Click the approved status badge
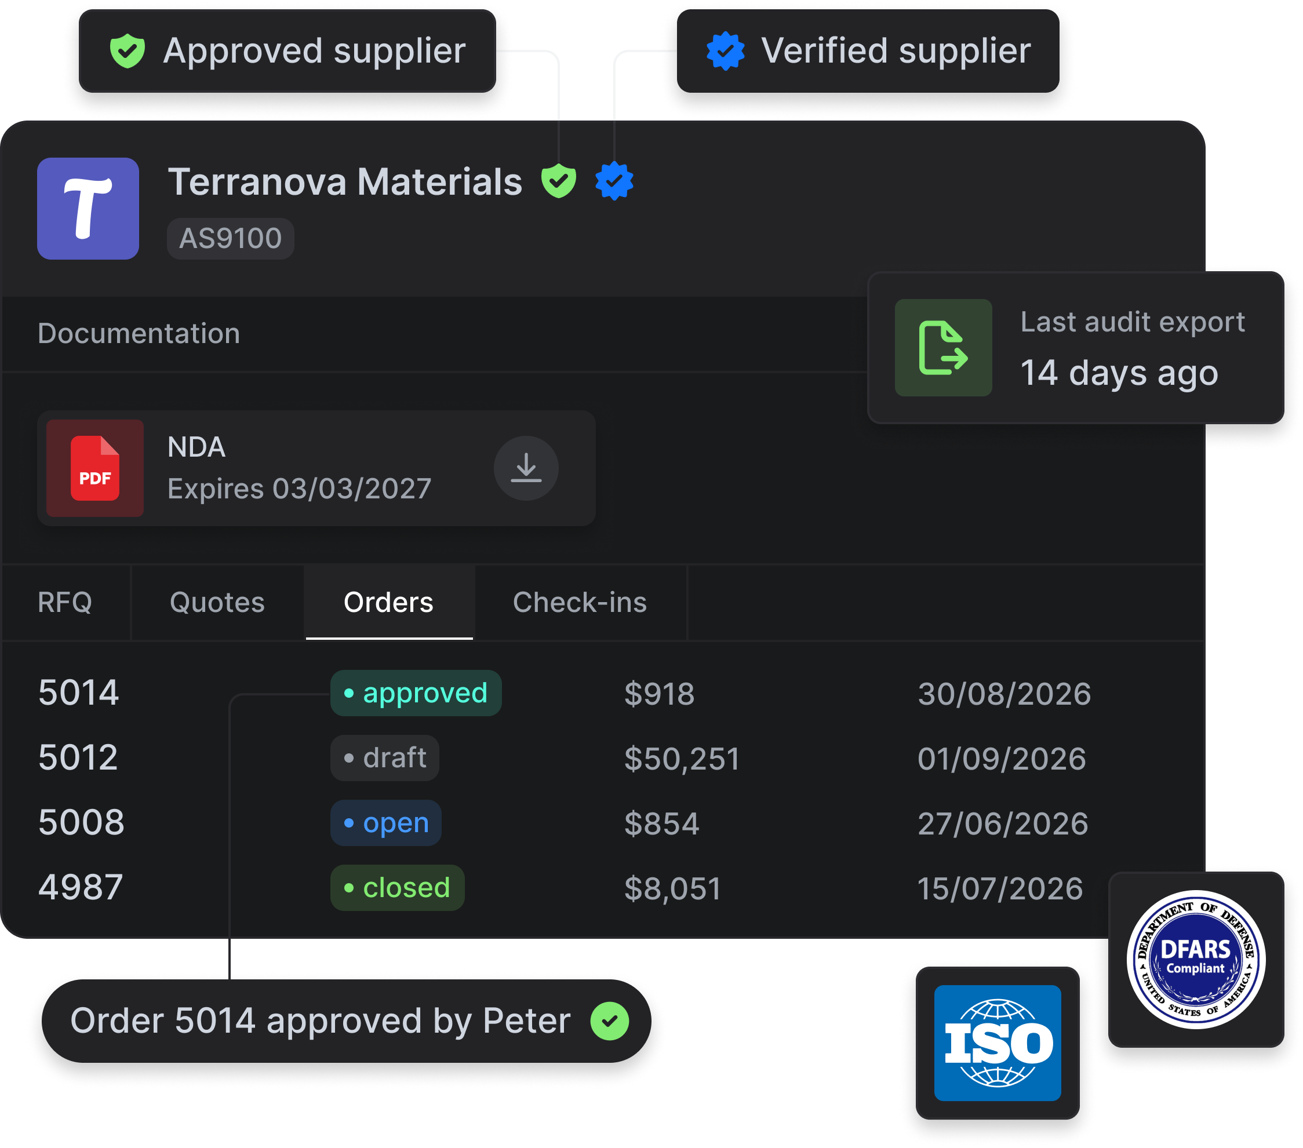The width and height of the screenshot is (1303, 1148). click(416, 693)
